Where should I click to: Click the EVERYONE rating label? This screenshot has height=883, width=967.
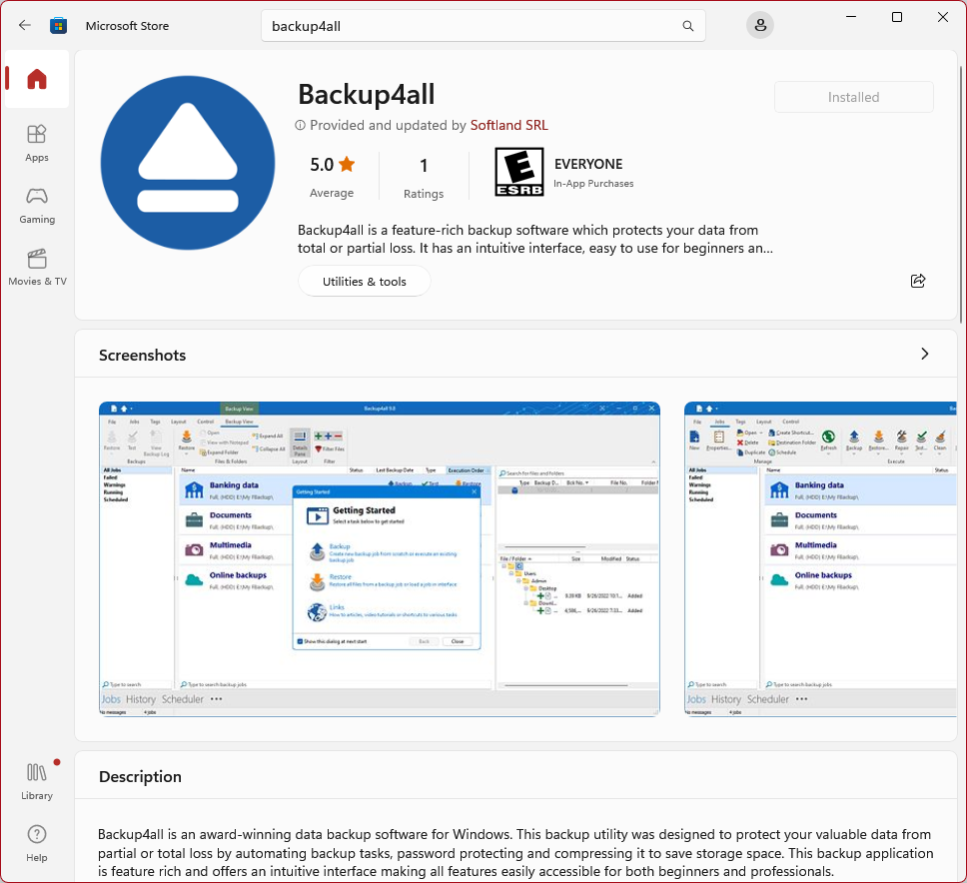click(x=588, y=164)
